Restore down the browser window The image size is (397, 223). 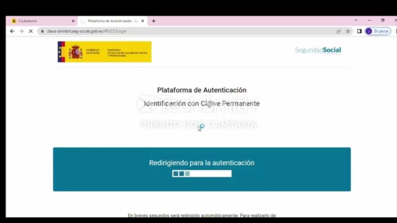coord(383,20)
